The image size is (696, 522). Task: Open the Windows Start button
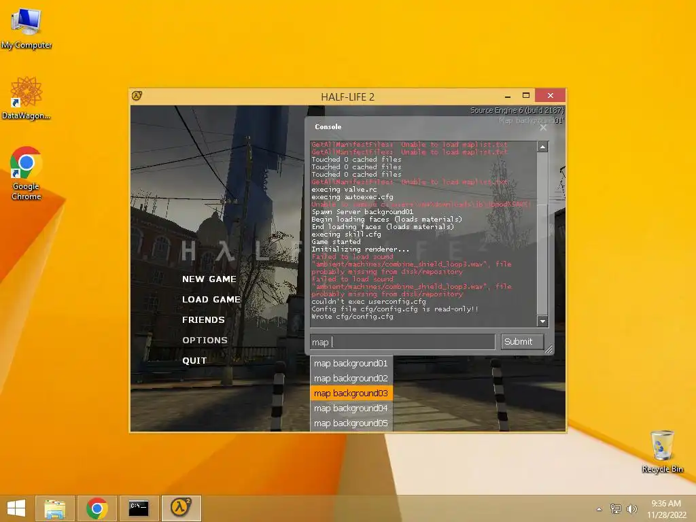coord(16,508)
